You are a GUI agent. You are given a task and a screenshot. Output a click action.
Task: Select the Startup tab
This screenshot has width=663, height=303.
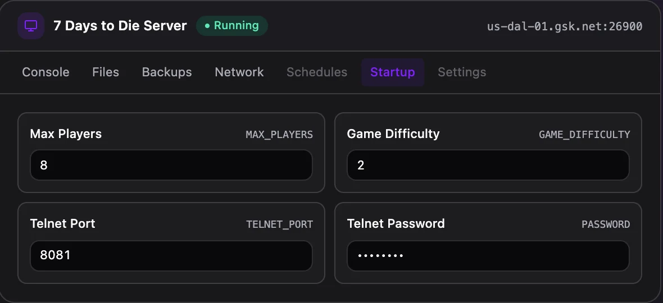[x=393, y=72]
